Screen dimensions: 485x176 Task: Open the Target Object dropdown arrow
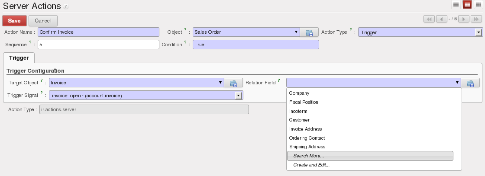tap(220, 83)
